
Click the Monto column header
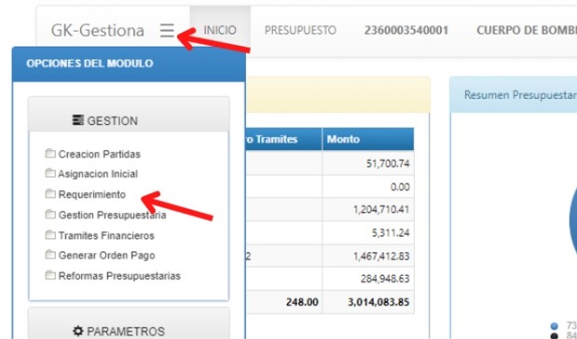click(368, 140)
